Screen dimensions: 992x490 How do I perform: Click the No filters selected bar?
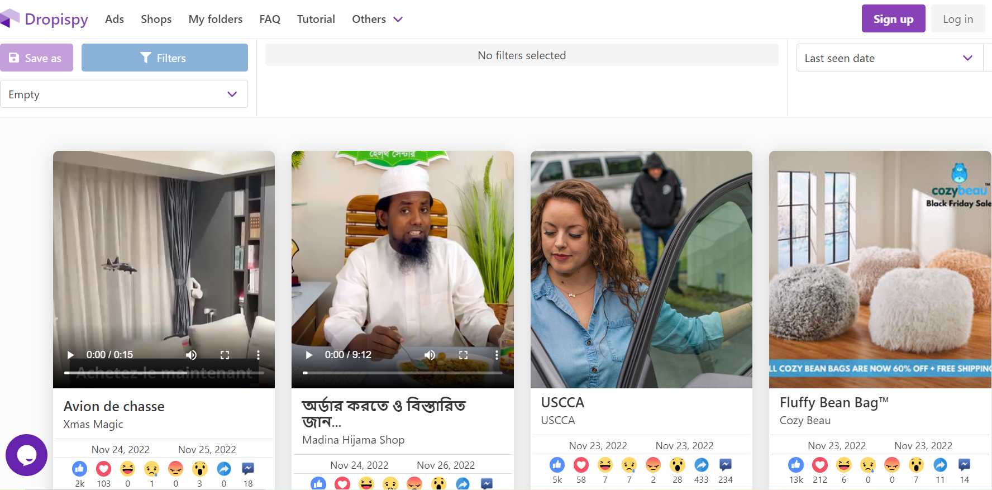[x=522, y=55]
